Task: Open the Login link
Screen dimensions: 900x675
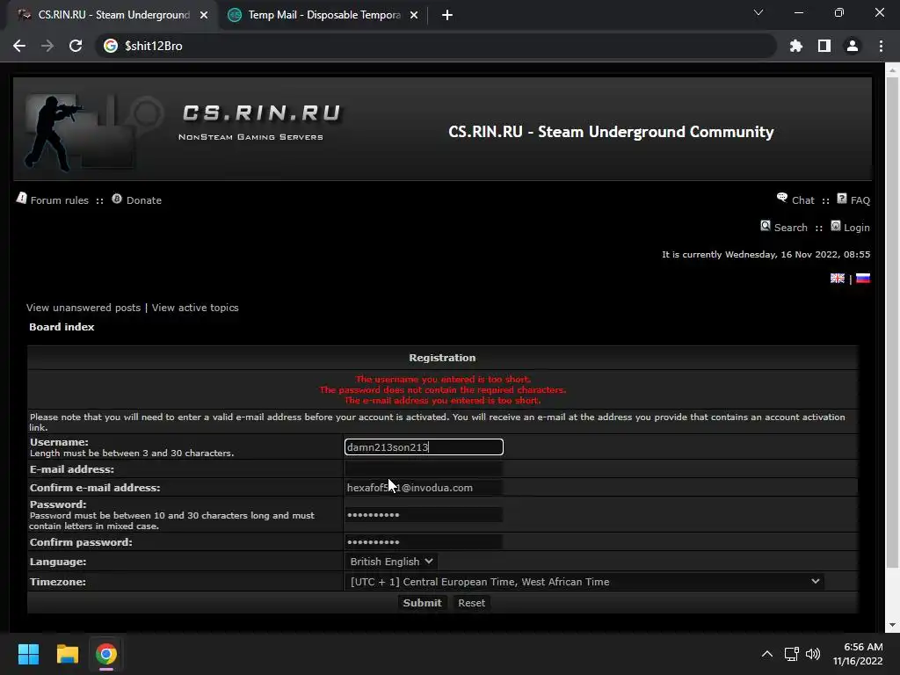Action: tap(856, 228)
